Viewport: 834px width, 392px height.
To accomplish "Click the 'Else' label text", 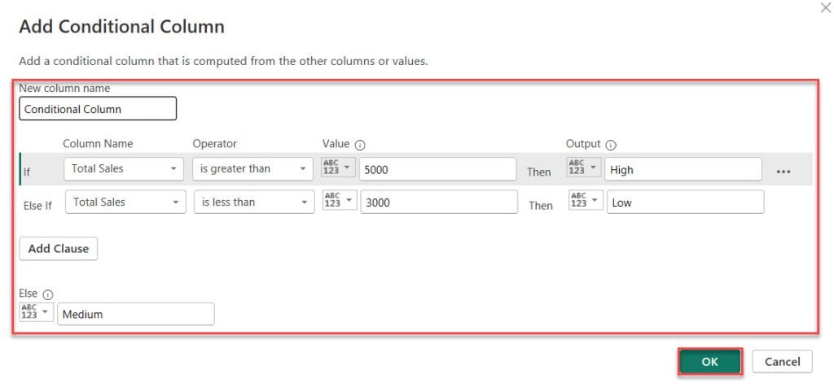I will coord(29,294).
